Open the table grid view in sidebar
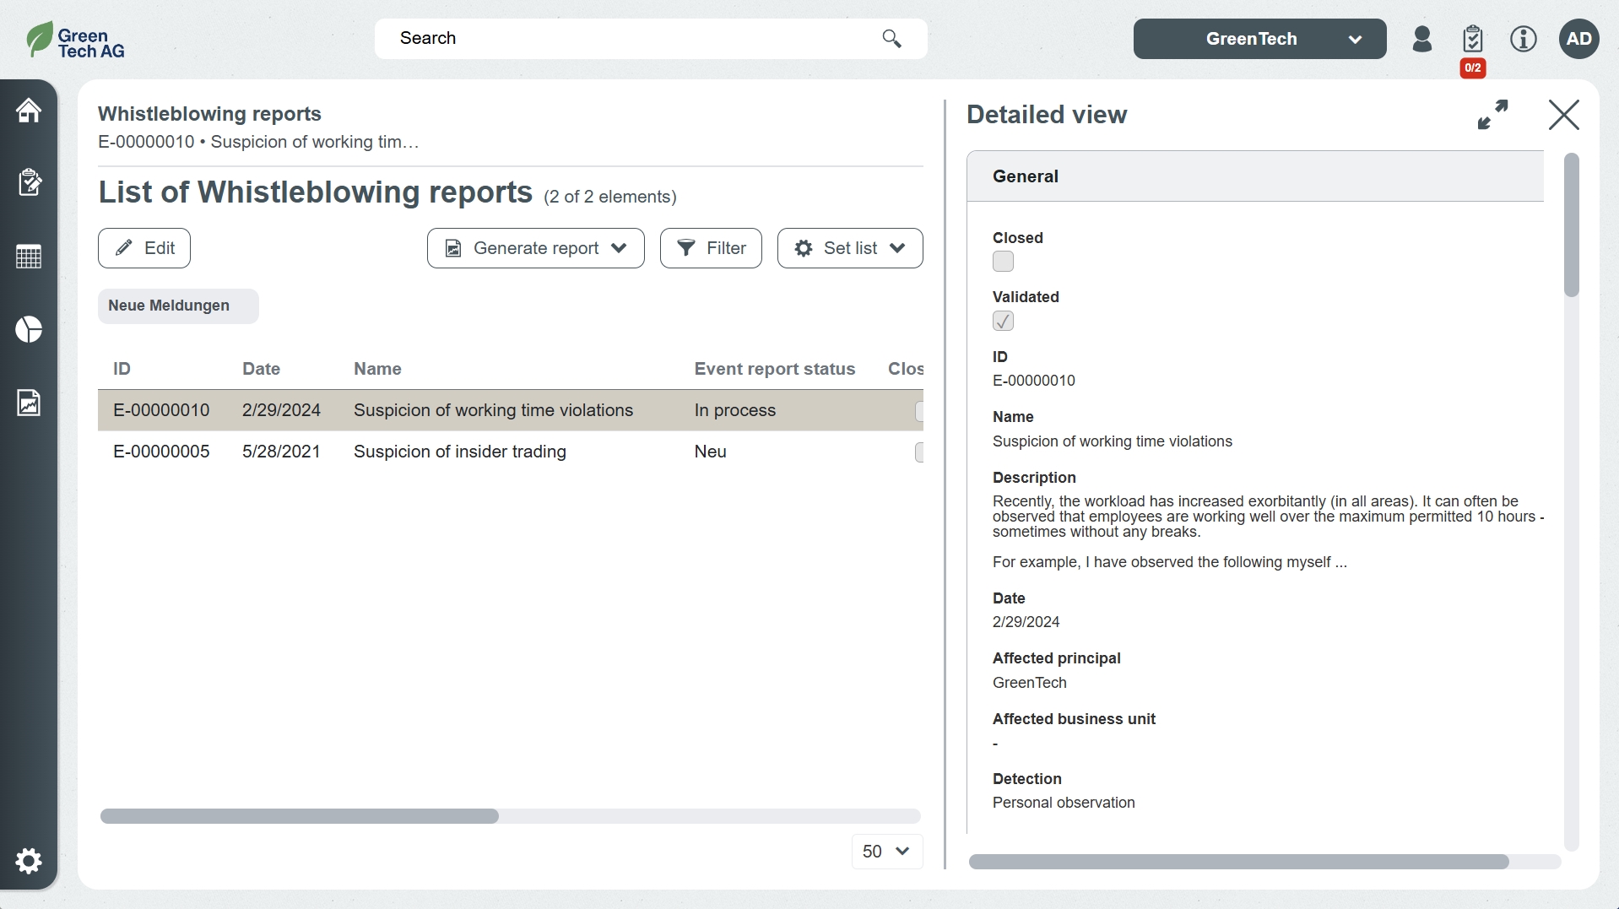 click(x=29, y=257)
